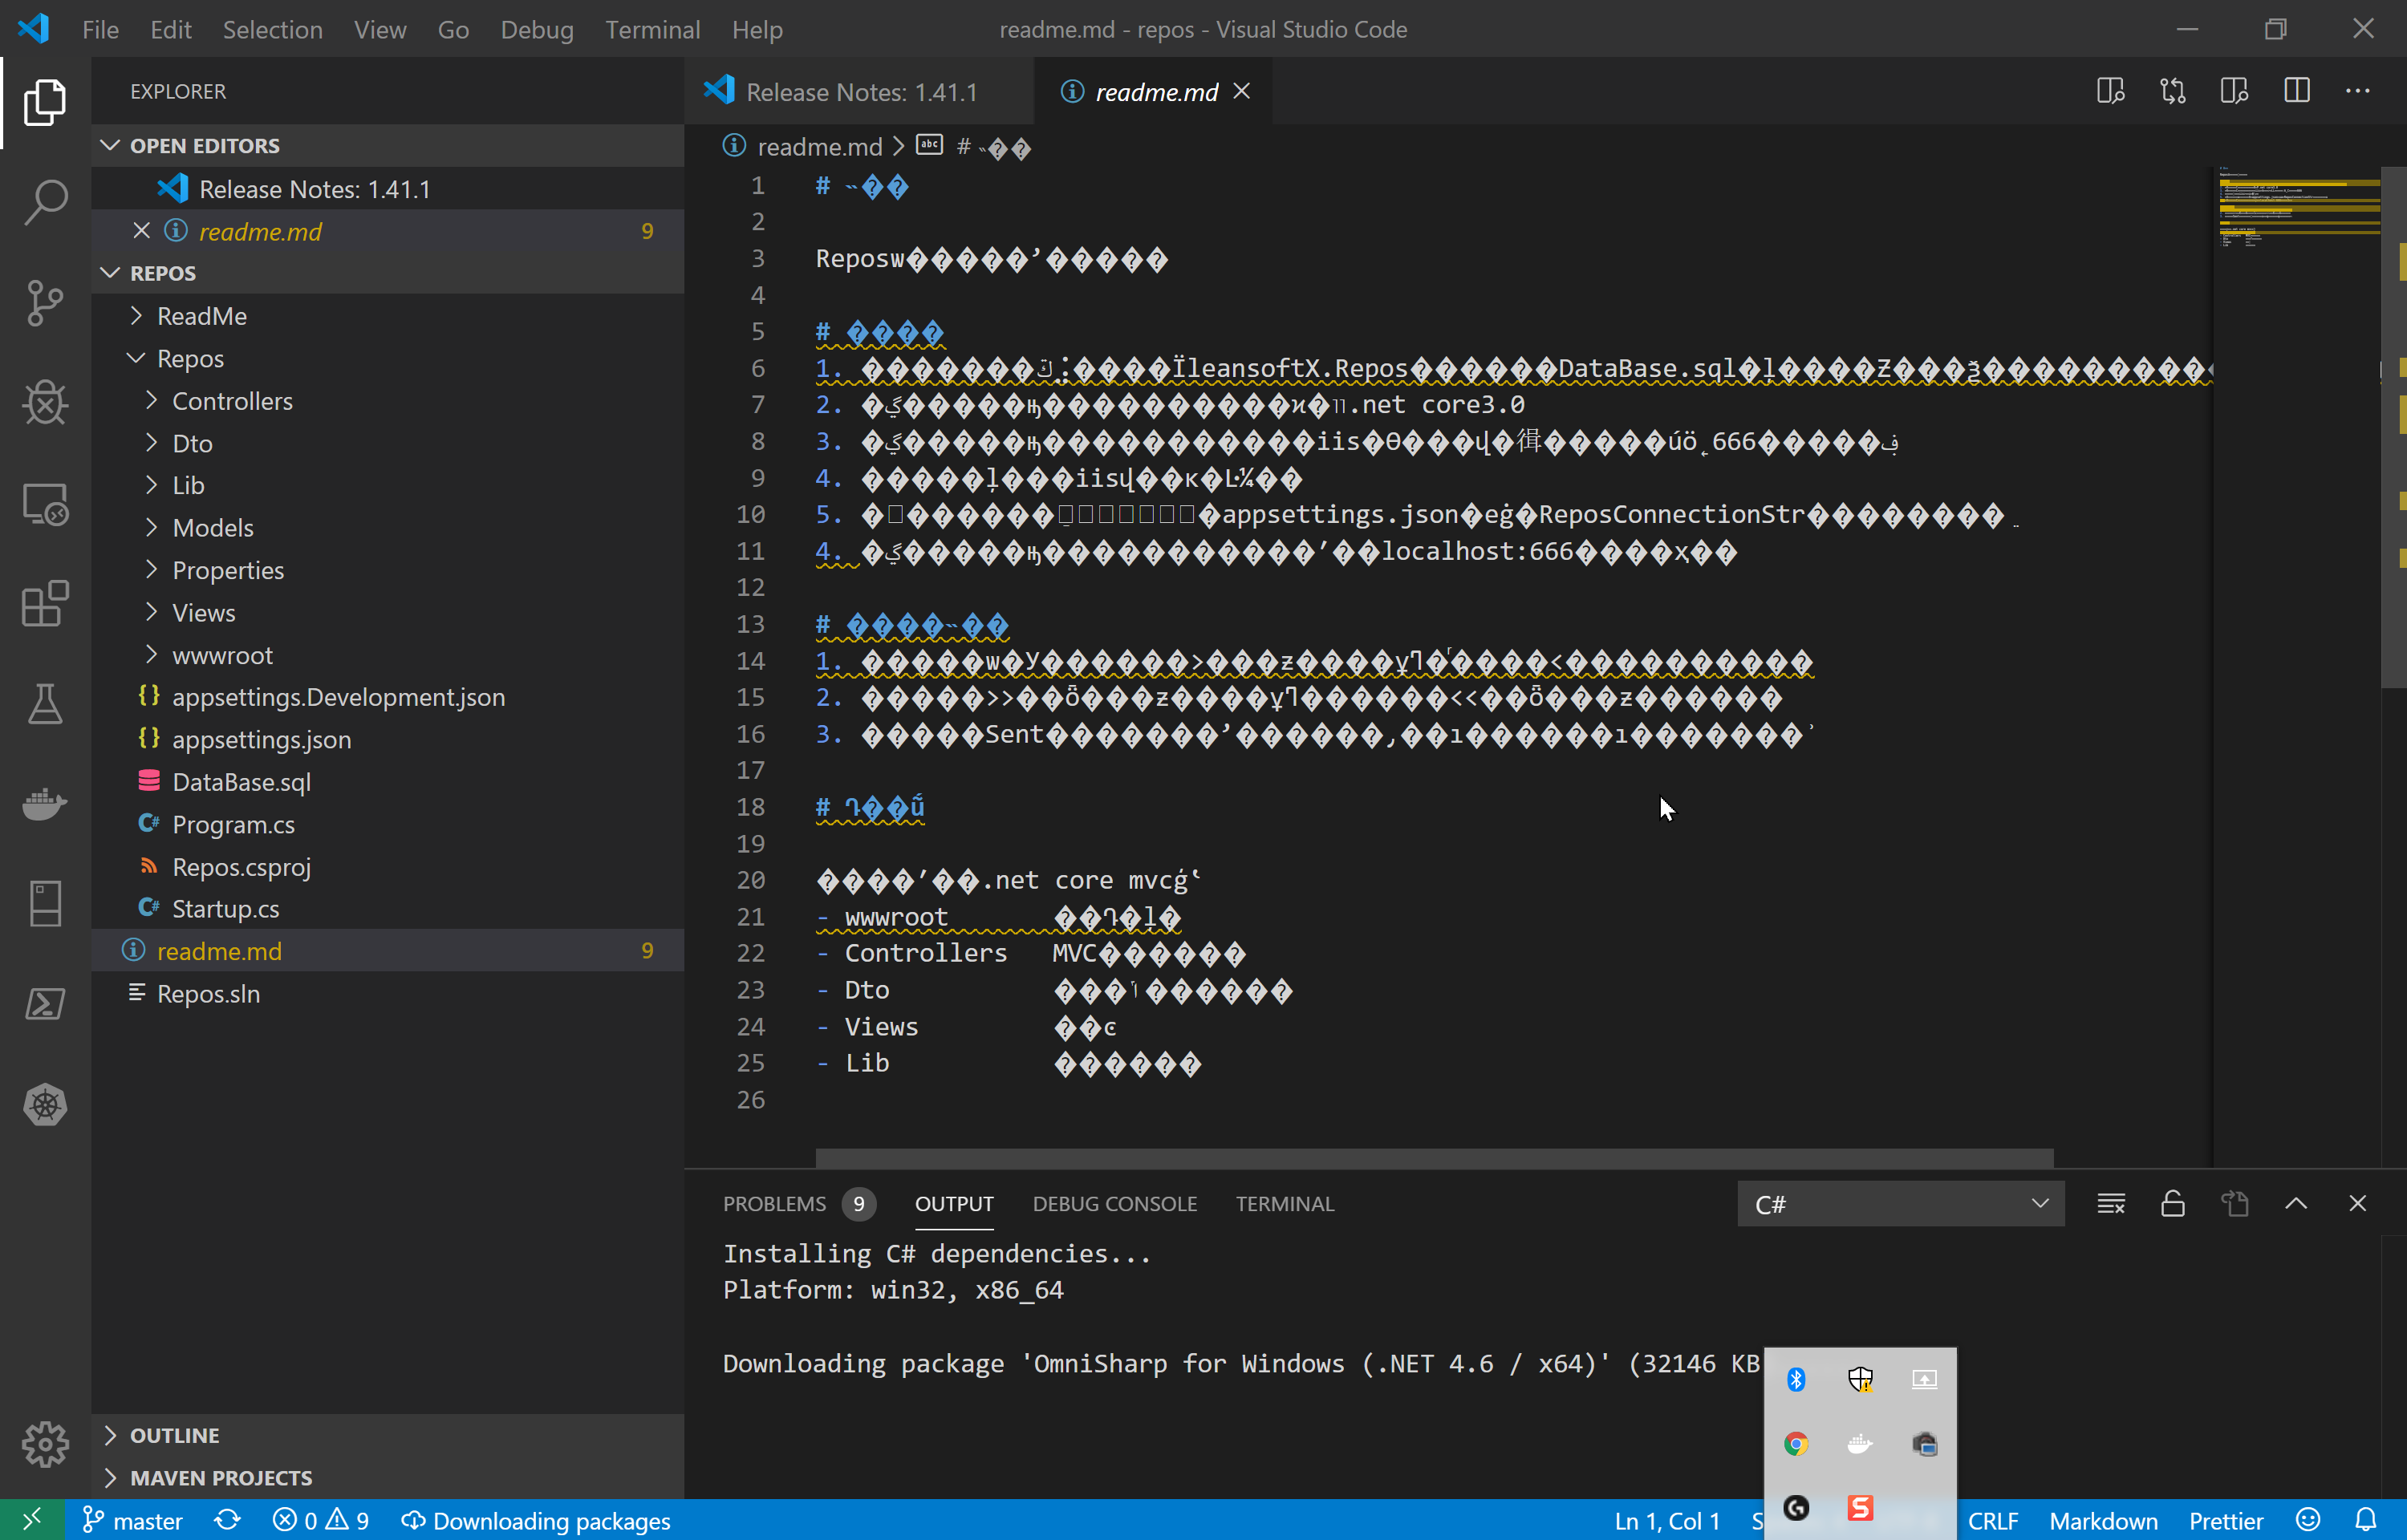Open the Run and Debug view

pyautogui.click(x=44, y=403)
